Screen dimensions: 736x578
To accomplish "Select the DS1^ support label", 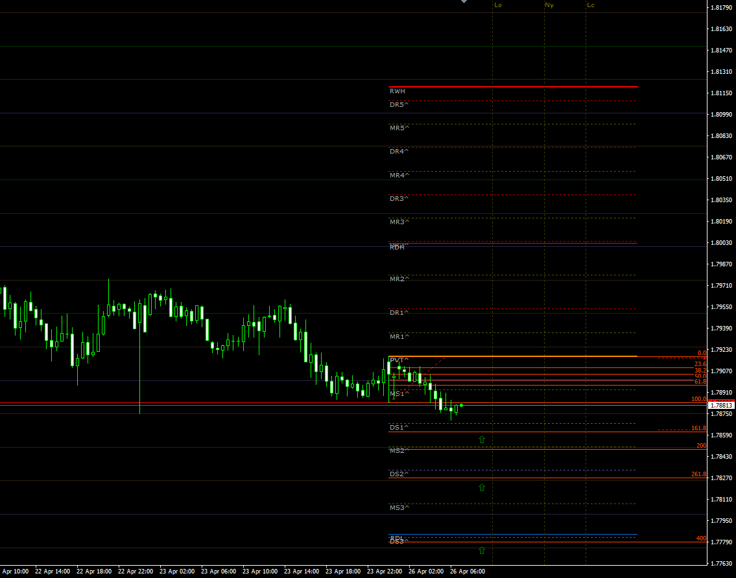I will pyautogui.click(x=399, y=428).
